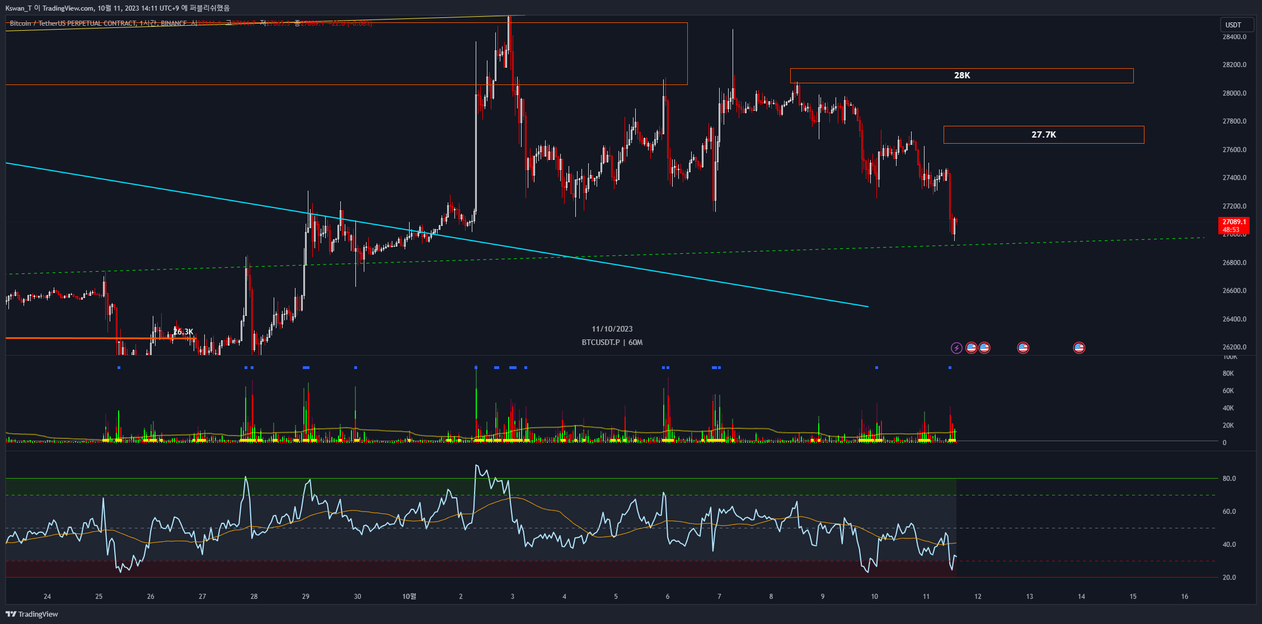The height and width of the screenshot is (624, 1262).
Task: Select the 28K resistance box label
Action: tap(962, 75)
